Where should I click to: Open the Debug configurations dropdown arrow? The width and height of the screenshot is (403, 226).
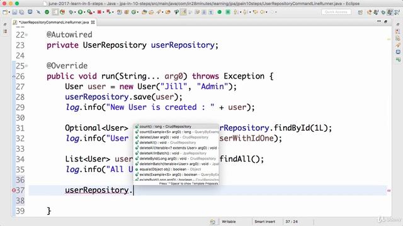(x=75, y=12)
